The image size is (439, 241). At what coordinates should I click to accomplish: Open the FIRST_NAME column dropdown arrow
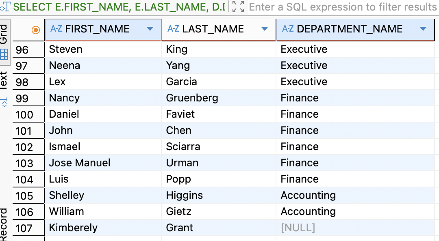pos(150,29)
